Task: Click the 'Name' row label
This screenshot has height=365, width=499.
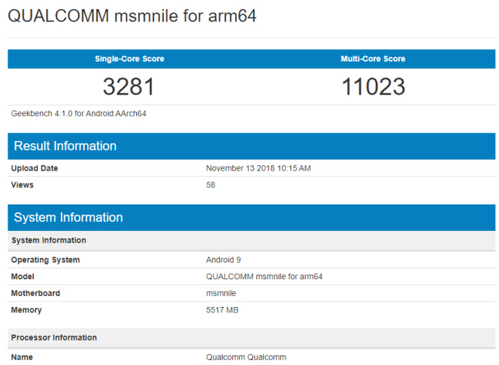Action: (x=21, y=357)
